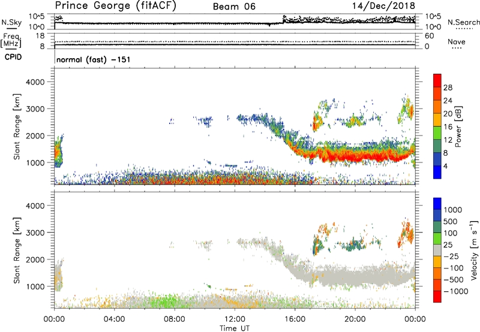Image resolution: width=480 pixels, height=332 pixels.
Task: Click the '-100' label on Velocity colorbar
Action: (x=454, y=268)
